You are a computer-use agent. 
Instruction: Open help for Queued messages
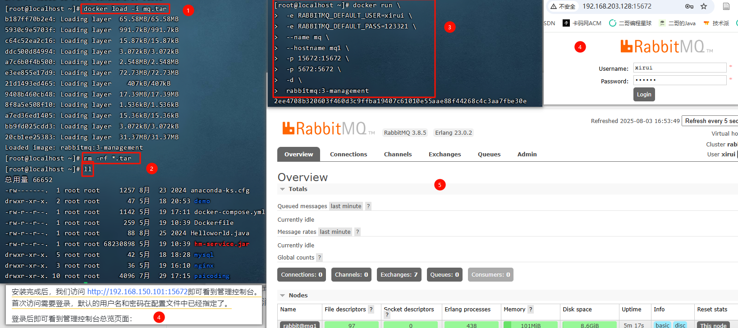coord(368,206)
